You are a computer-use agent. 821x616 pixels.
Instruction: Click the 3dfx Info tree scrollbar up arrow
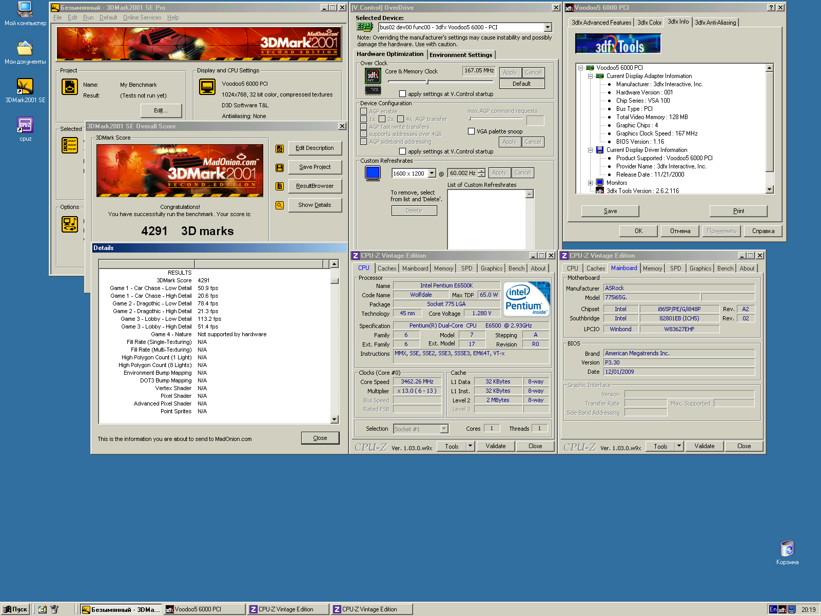pyautogui.click(x=769, y=68)
